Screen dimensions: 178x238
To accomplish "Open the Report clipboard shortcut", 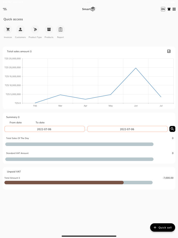I will [x=61, y=30].
